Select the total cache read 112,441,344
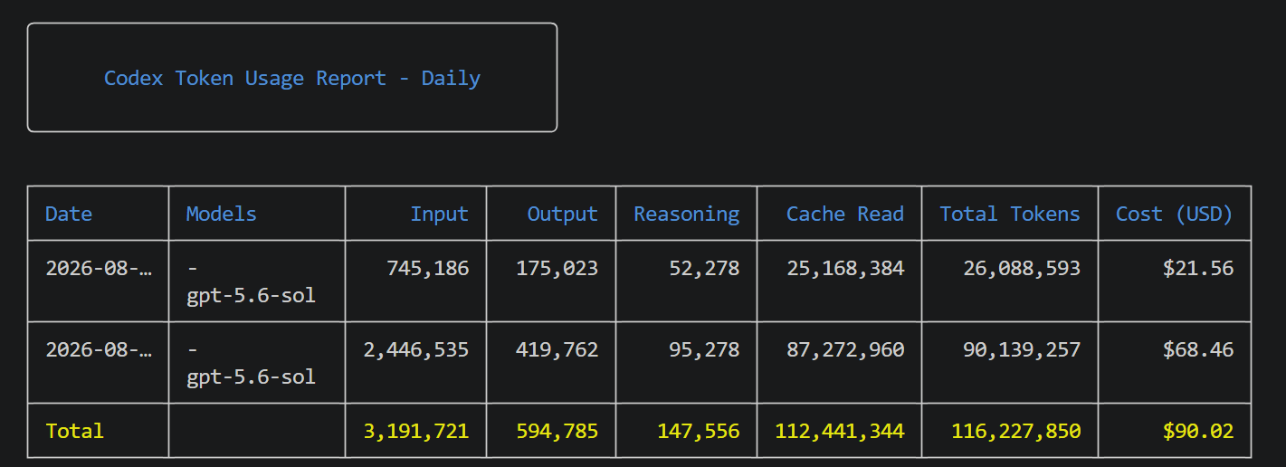The height and width of the screenshot is (467, 1286). [x=839, y=431]
